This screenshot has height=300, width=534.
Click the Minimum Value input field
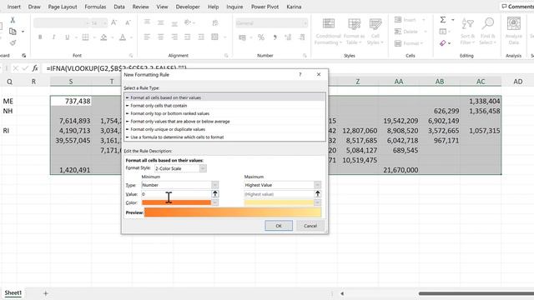176,194
